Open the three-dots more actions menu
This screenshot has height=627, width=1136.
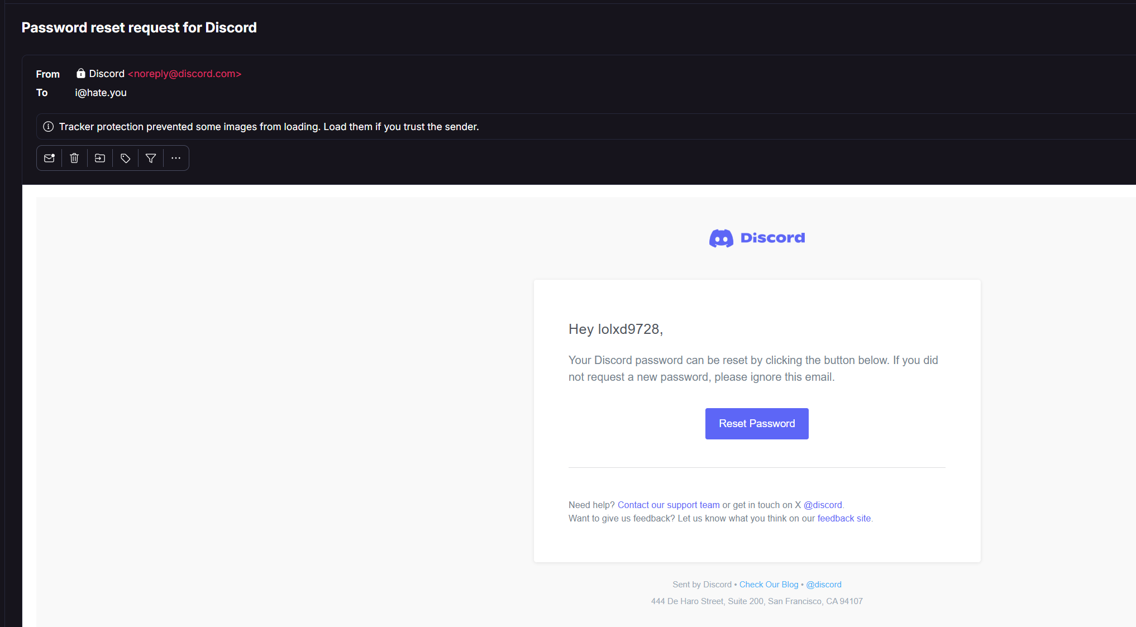click(176, 159)
